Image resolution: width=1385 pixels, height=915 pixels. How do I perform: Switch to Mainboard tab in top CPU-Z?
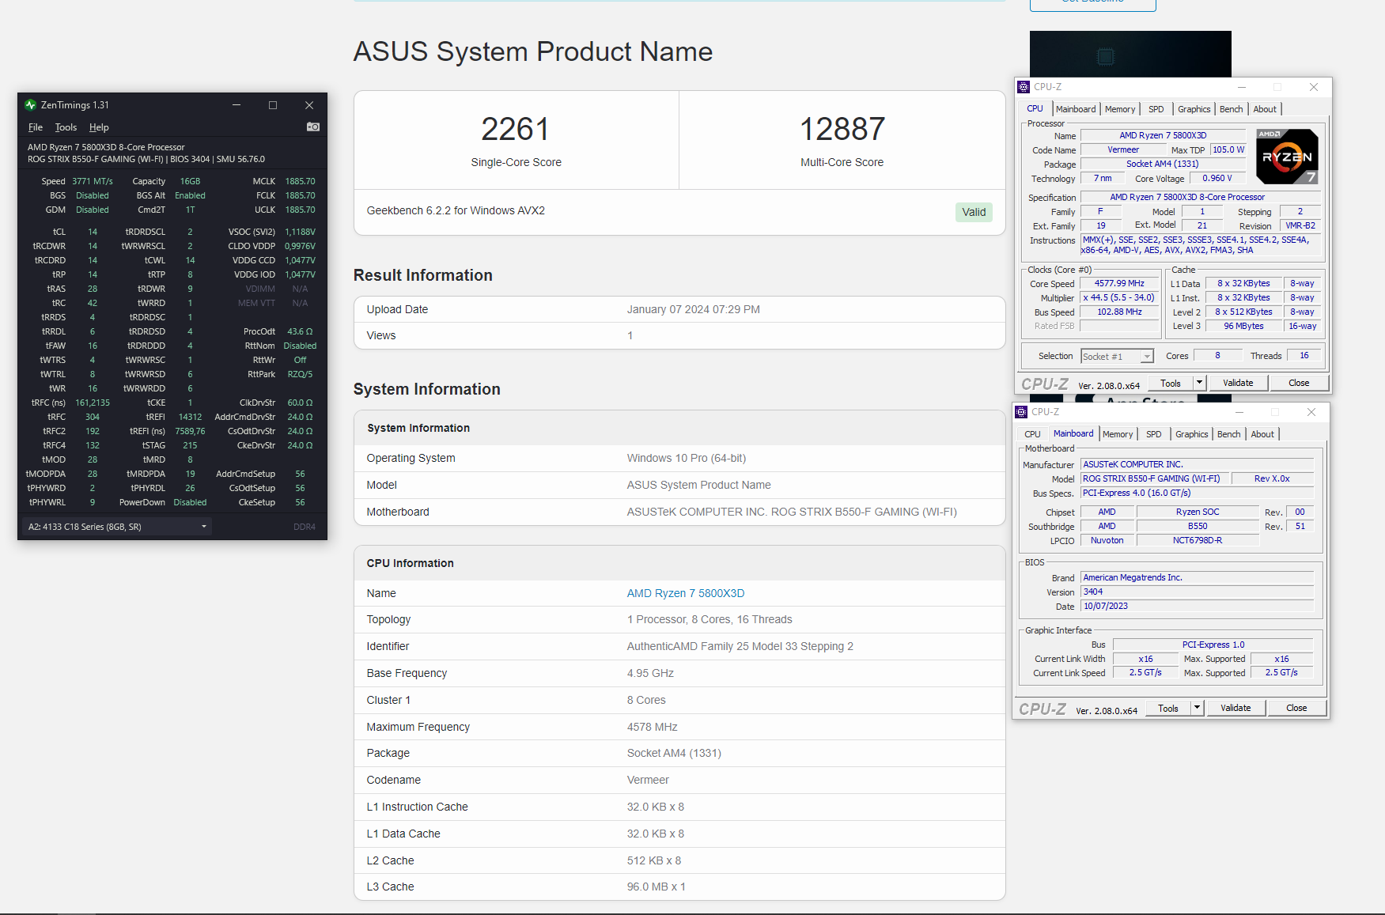point(1076,109)
